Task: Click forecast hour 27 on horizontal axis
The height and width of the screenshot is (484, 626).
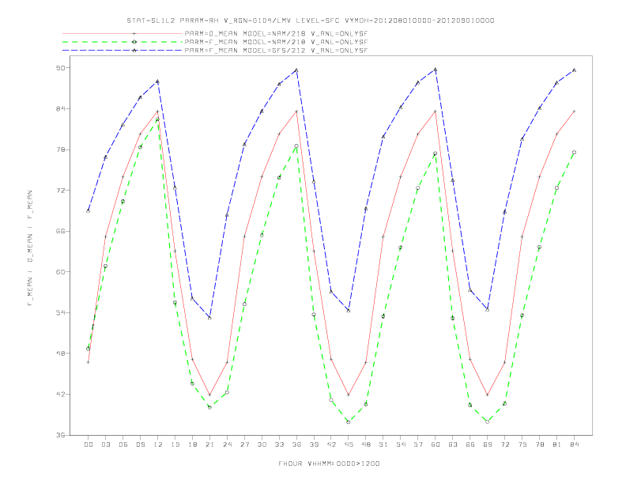Action: [244, 444]
